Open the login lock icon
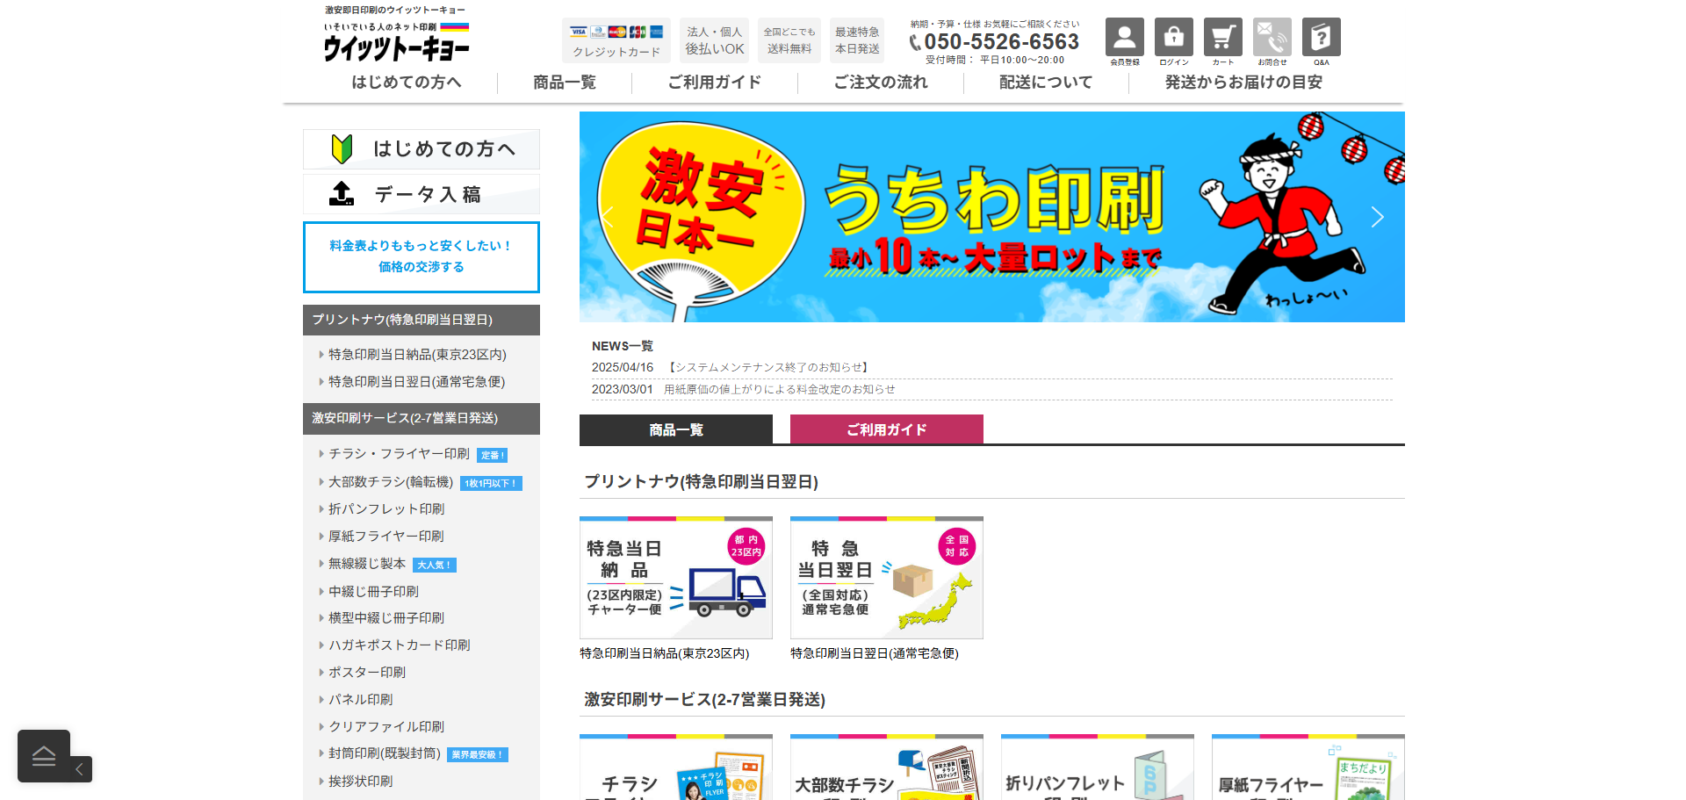Image resolution: width=1686 pixels, height=800 pixels. pos(1173,38)
